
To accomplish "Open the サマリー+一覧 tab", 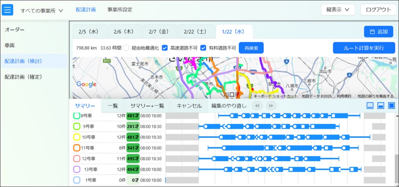I will click(x=147, y=106).
